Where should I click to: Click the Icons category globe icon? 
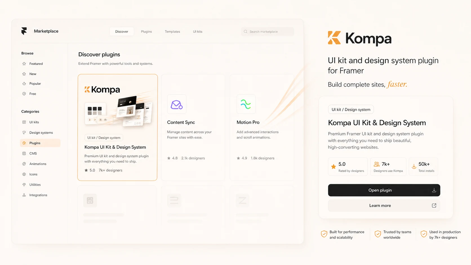click(x=24, y=174)
